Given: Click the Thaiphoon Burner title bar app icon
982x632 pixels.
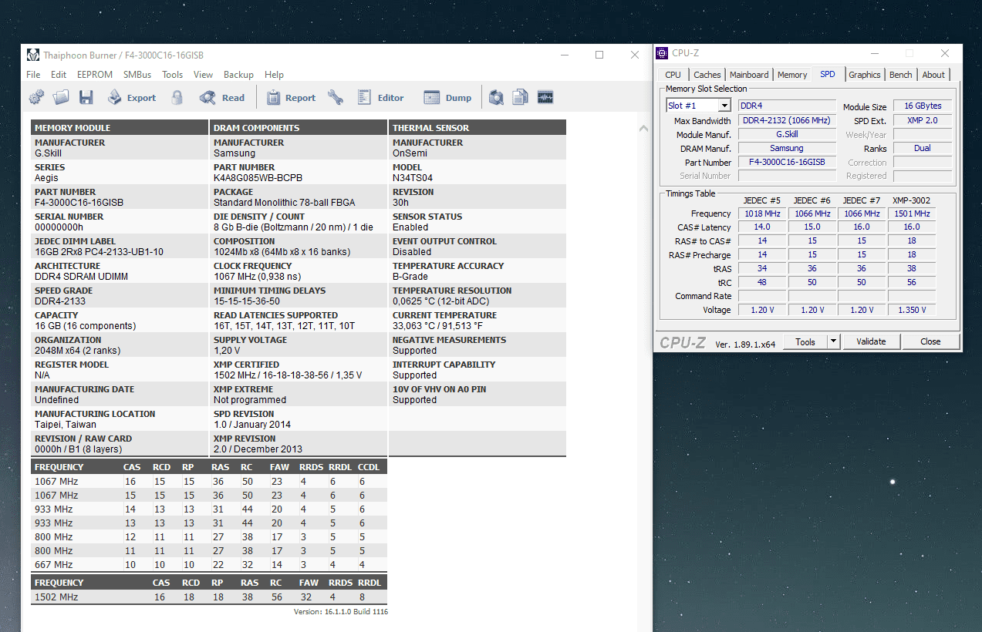Looking at the screenshot, I should (33, 55).
